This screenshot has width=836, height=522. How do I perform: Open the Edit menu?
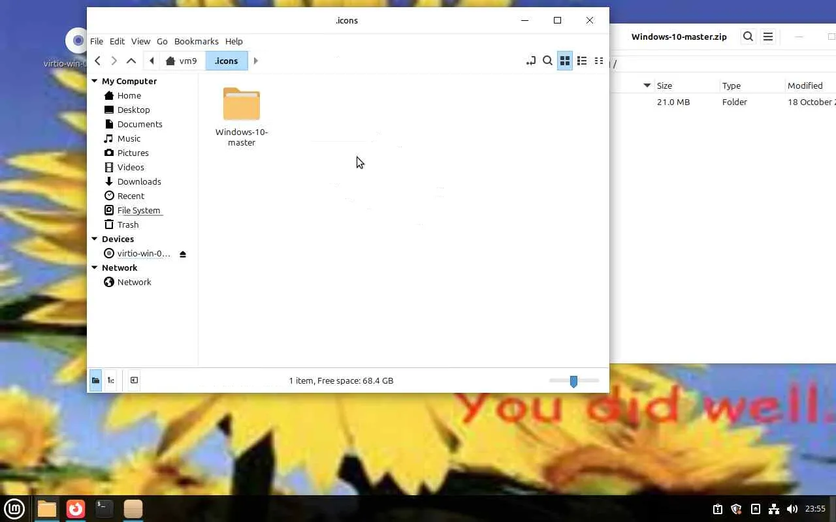[x=117, y=41]
